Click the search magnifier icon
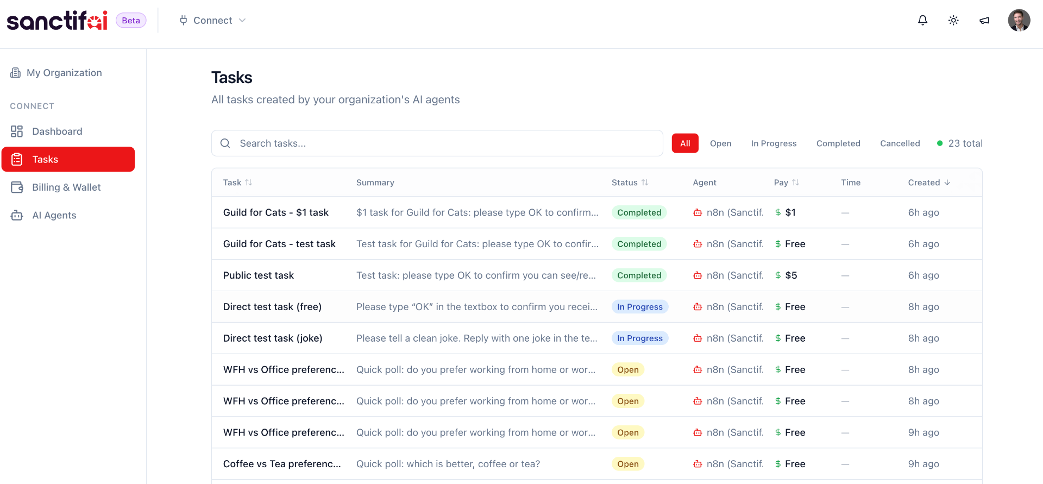 (225, 143)
